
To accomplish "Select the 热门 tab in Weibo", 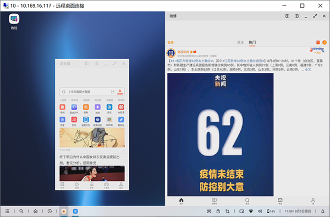I will click(x=252, y=42).
